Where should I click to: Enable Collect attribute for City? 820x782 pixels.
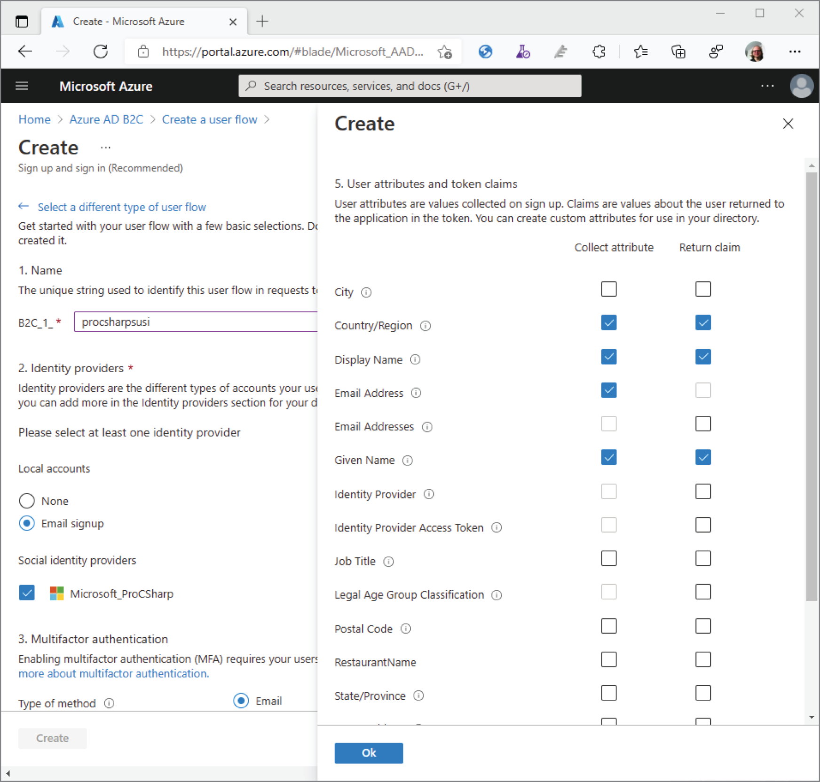pyautogui.click(x=609, y=289)
